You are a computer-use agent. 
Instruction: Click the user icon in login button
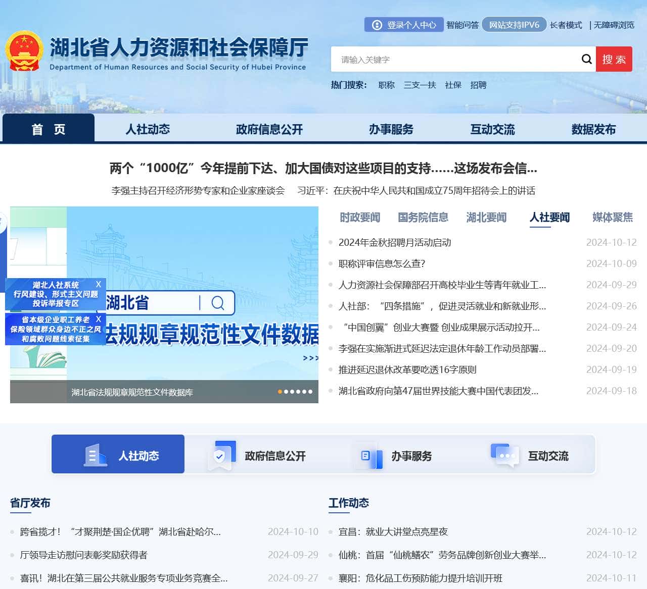(377, 25)
